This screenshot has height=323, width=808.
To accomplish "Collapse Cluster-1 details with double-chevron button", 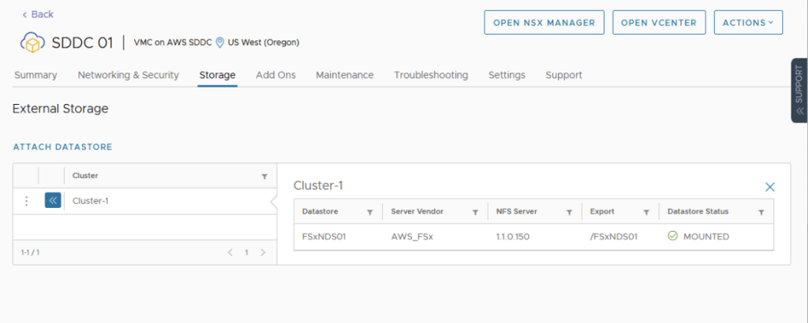I will (x=53, y=201).
